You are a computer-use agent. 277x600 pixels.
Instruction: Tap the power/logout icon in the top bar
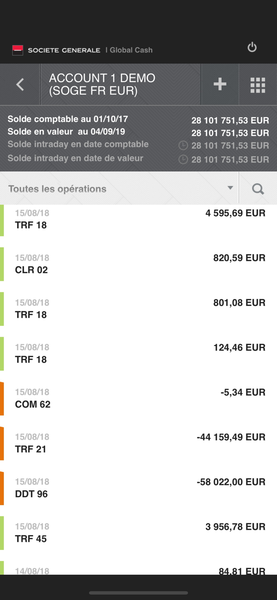(x=252, y=47)
